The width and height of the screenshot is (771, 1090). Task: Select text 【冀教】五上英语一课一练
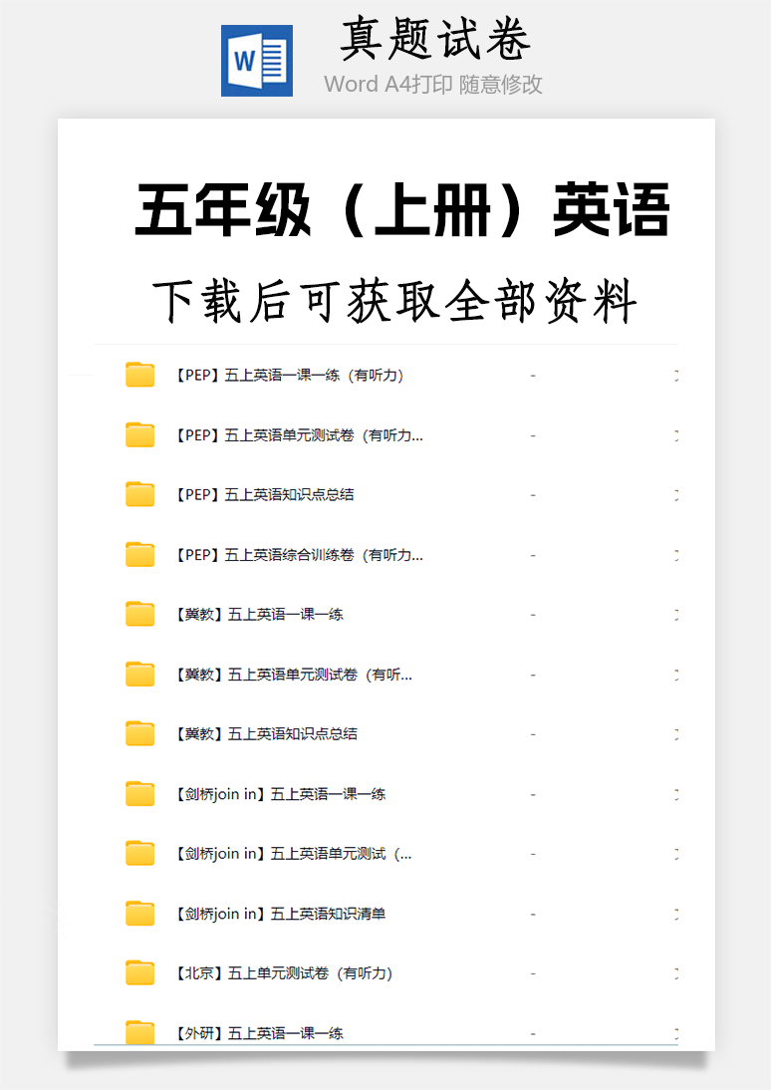(x=259, y=615)
